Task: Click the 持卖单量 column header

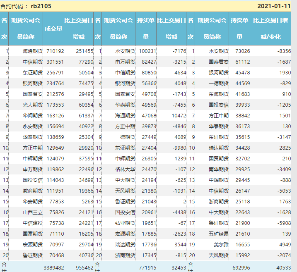Action: coord(239,29)
